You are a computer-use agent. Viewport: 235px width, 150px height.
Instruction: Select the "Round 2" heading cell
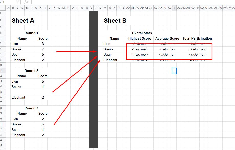31,71
